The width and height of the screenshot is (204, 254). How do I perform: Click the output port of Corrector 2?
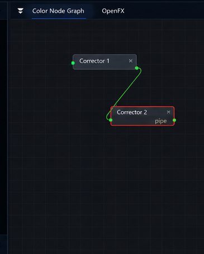(x=174, y=120)
